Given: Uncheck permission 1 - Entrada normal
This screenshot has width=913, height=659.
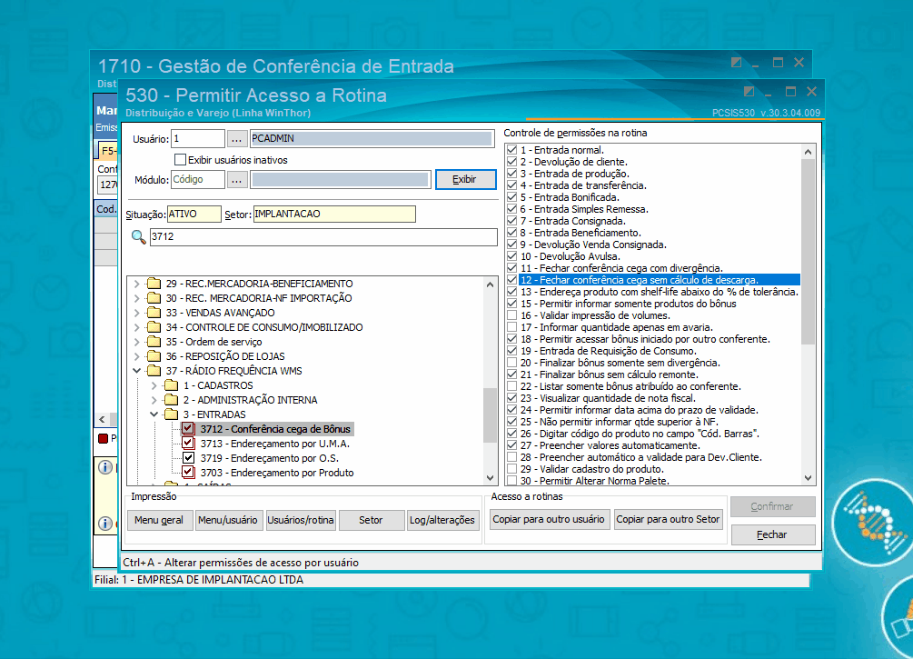Looking at the screenshot, I should [511, 150].
